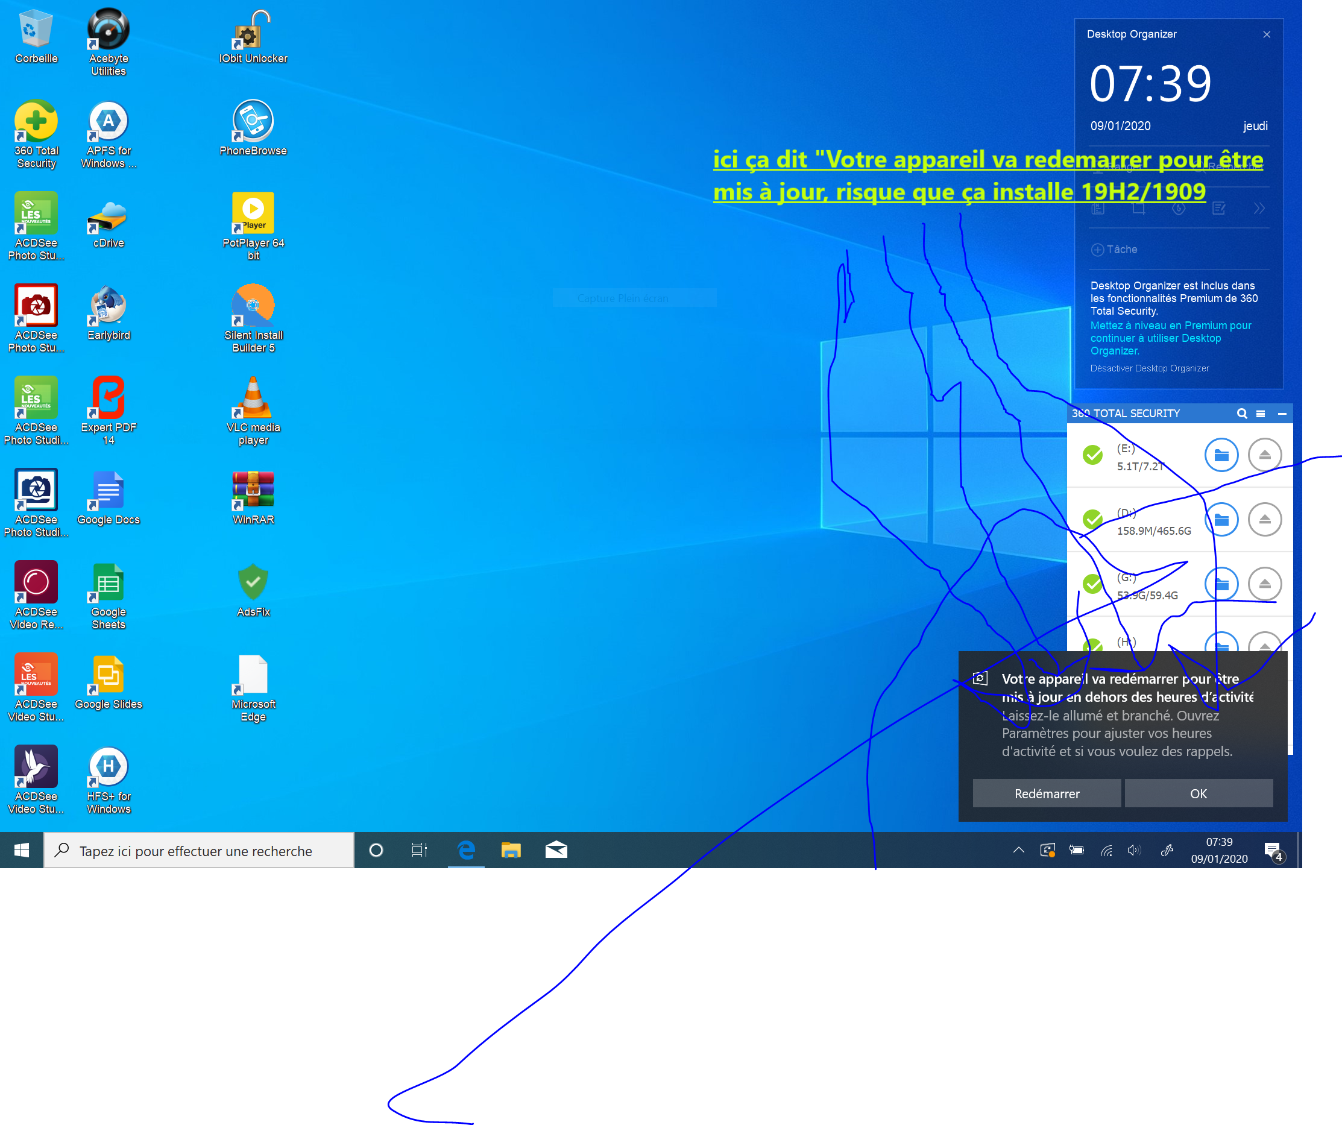
Task: Eject drive (E:) in the 360 widget
Action: 1265,455
